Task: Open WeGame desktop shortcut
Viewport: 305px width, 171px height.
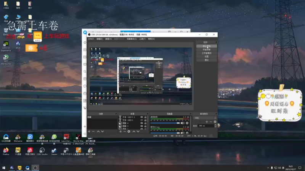Action: pos(18,138)
